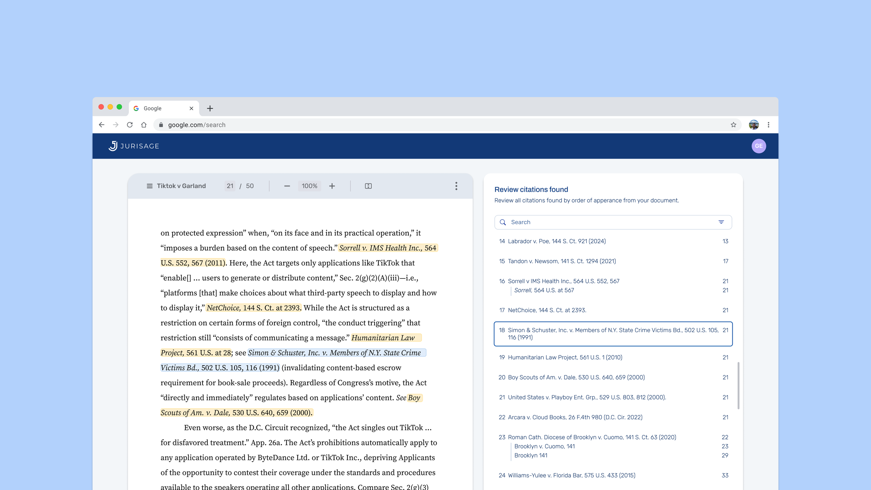The height and width of the screenshot is (490, 871).
Task: Reload the page in the browser
Action: [x=130, y=125]
